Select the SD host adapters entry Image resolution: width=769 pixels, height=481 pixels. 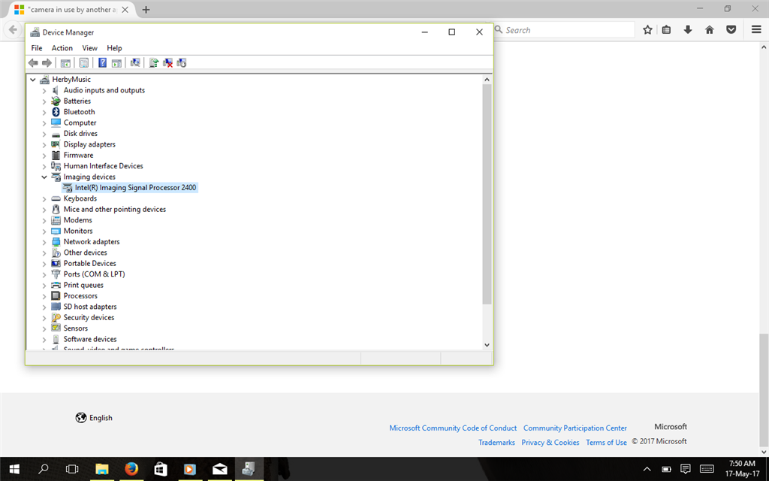(90, 307)
